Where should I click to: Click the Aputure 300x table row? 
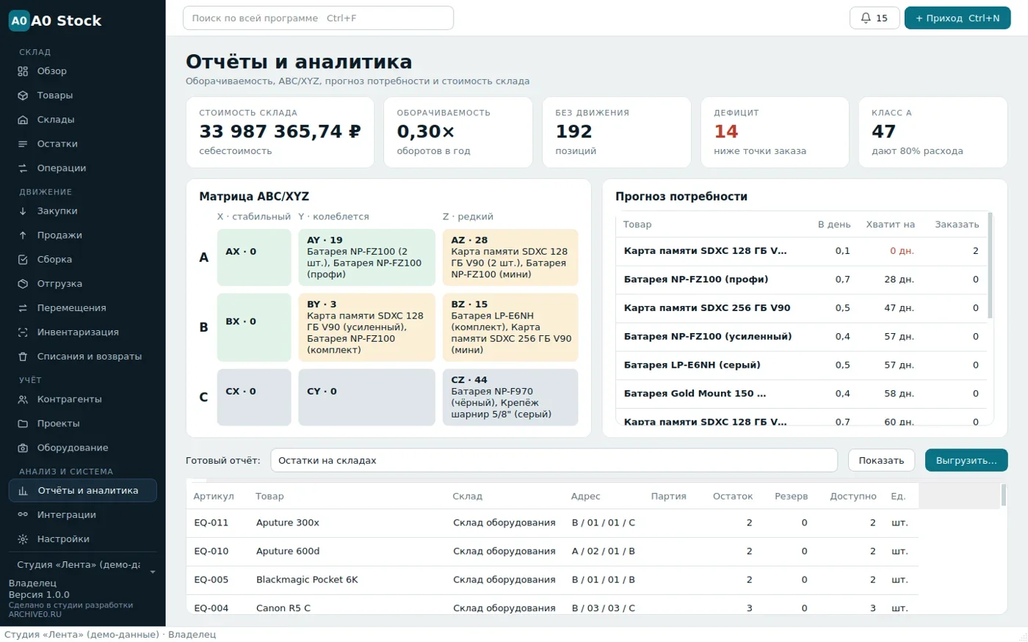[x=552, y=523]
